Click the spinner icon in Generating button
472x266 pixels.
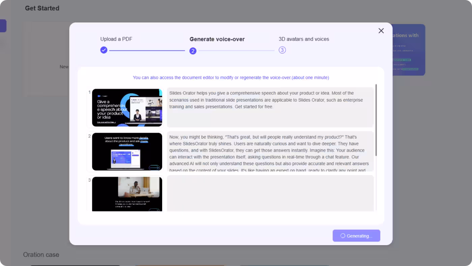click(343, 236)
